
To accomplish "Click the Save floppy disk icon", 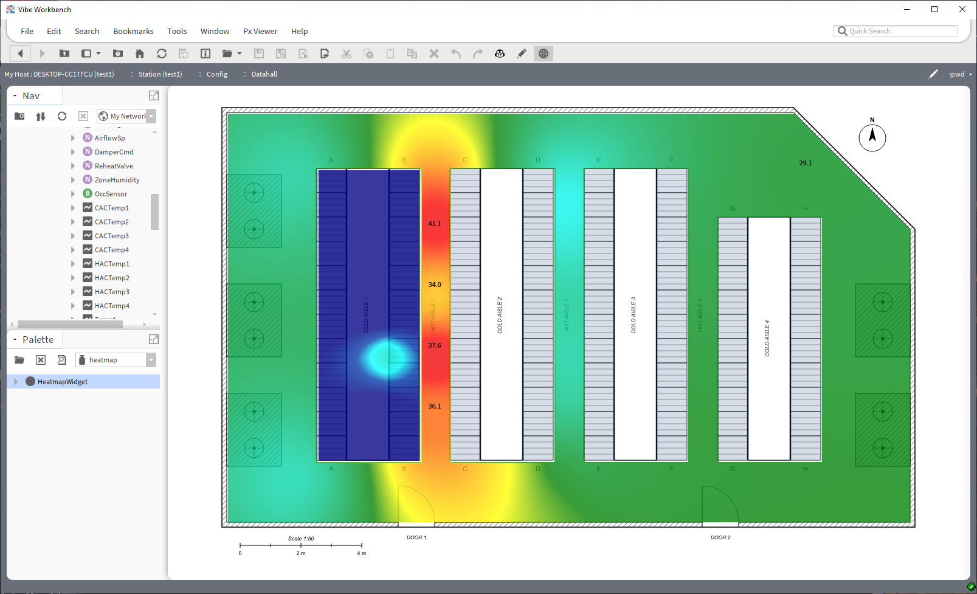I will (259, 54).
